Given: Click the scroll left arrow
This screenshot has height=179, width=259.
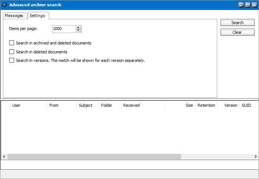Looking at the screenshot, I should [4, 156].
